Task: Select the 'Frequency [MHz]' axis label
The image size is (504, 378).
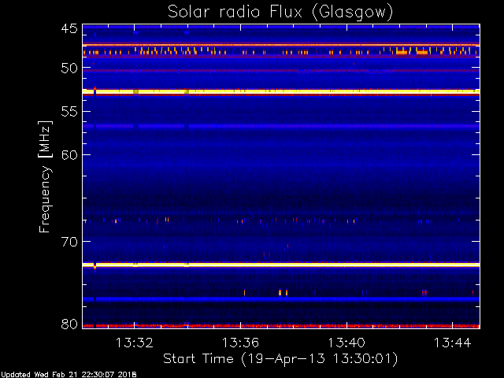Action: [x=45, y=176]
